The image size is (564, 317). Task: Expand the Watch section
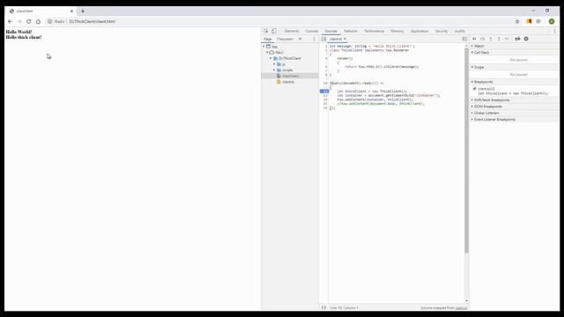point(515,46)
